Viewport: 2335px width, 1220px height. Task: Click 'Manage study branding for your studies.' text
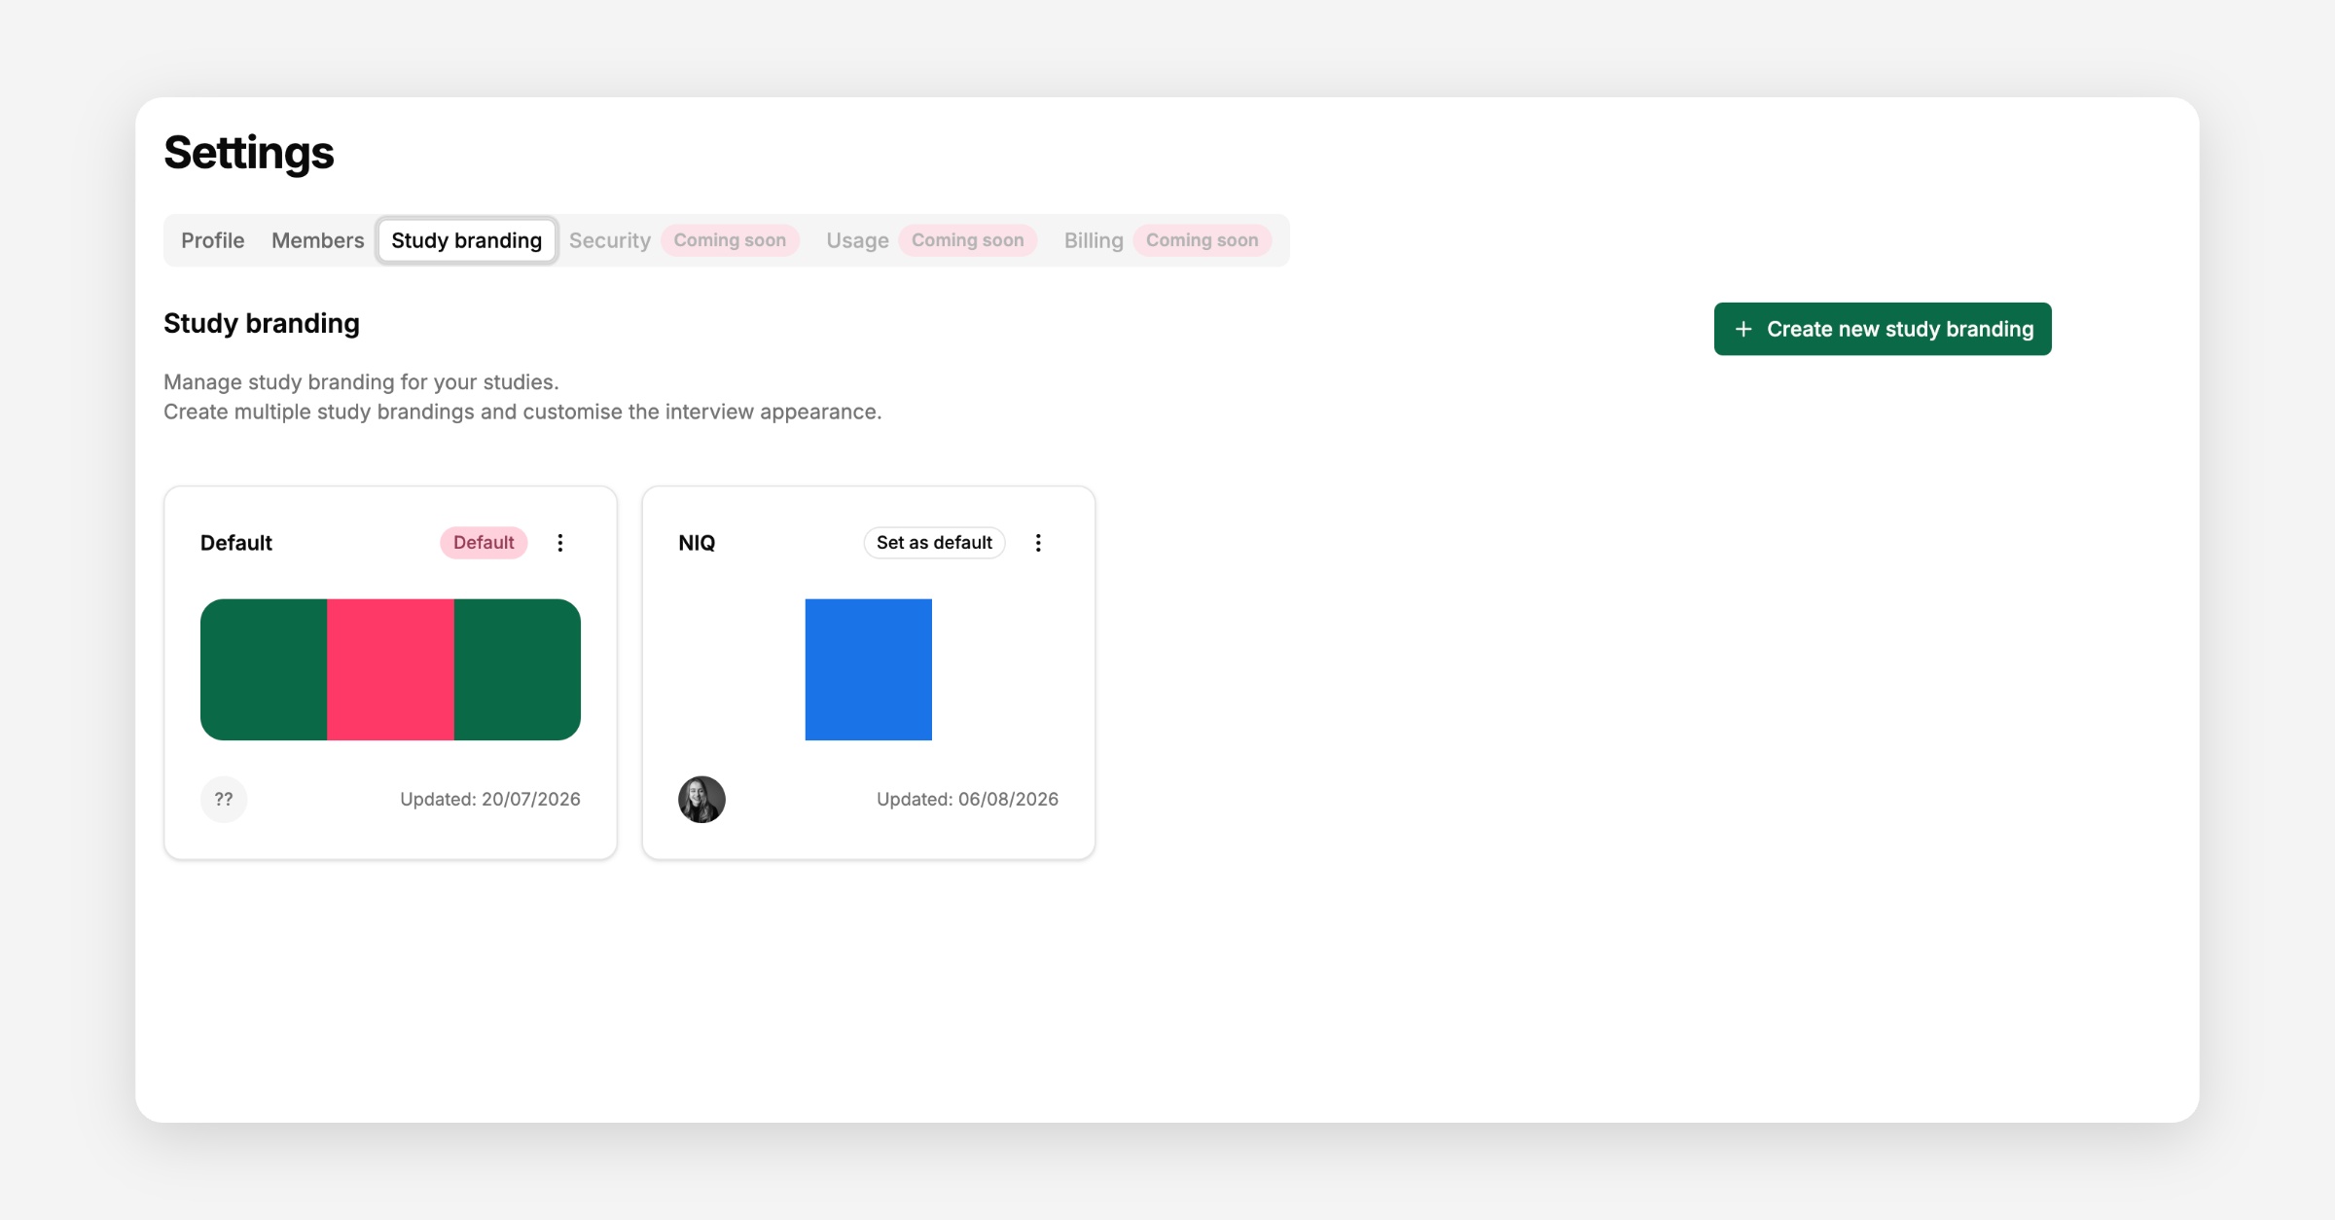point(361,381)
